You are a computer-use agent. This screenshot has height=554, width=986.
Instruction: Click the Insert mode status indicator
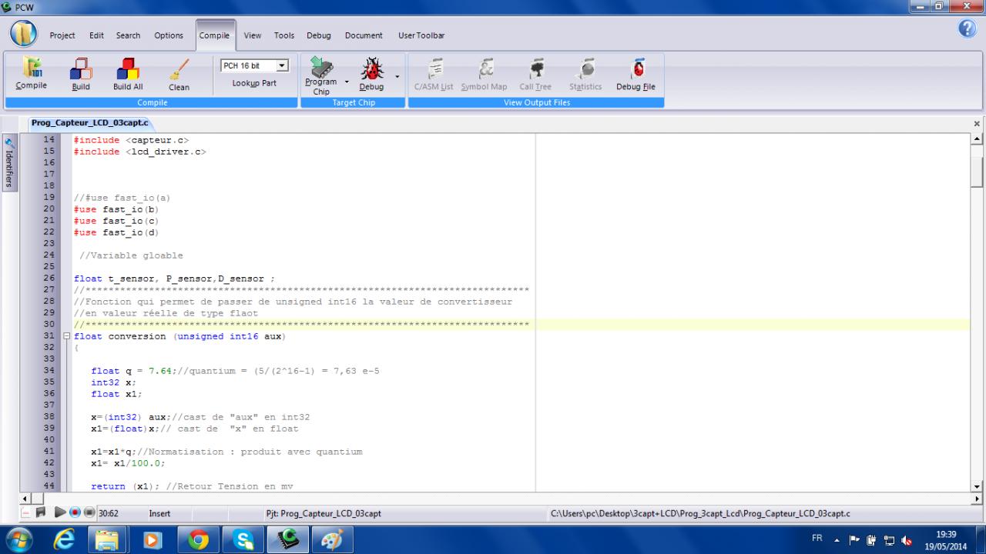click(x=159, y=513)
